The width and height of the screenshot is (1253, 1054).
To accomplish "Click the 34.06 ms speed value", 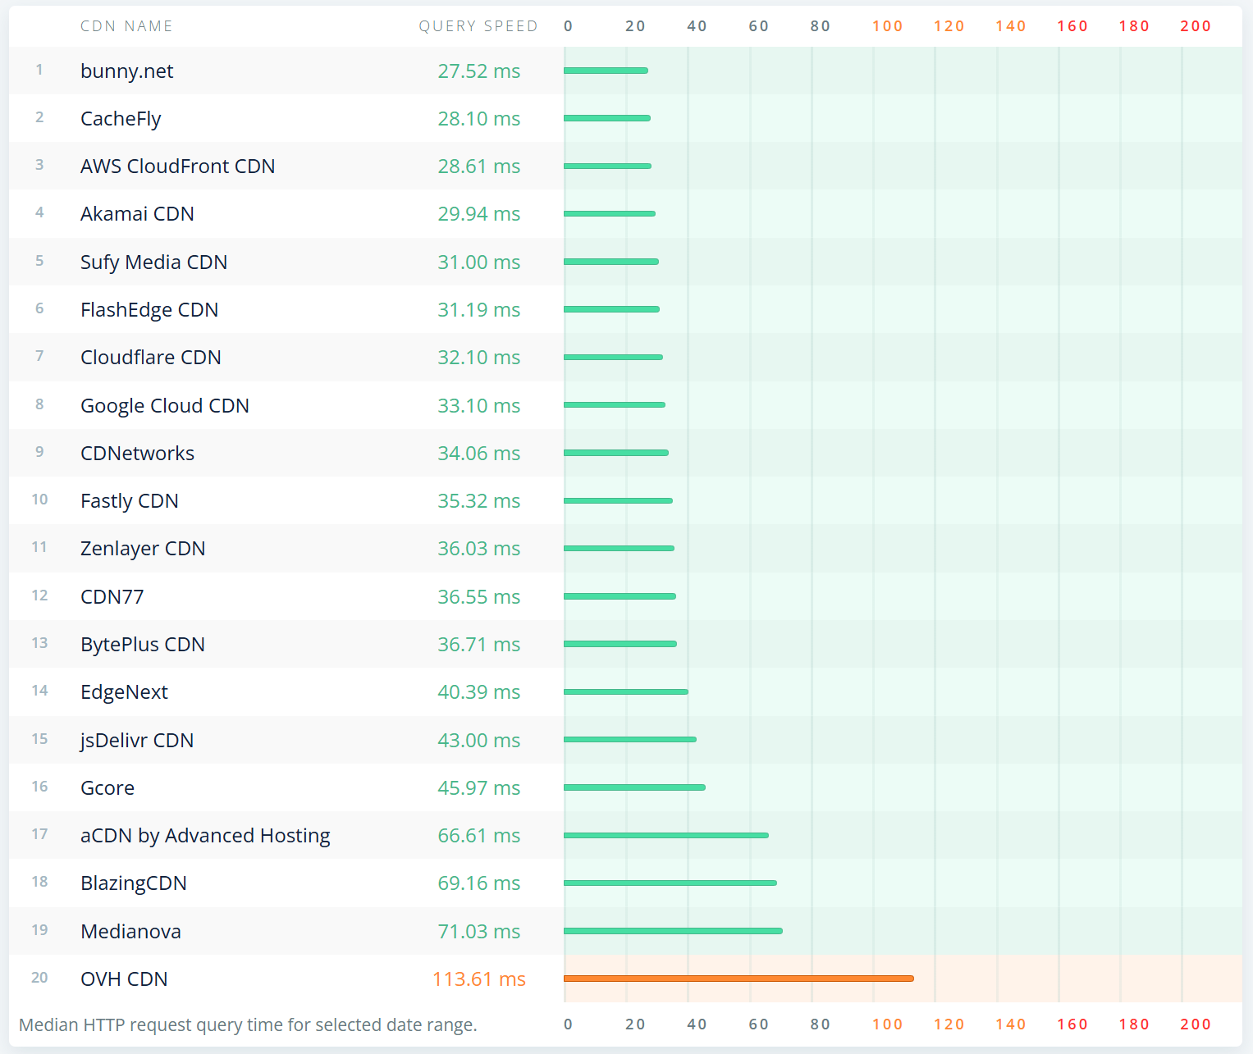I will (x=479, y=454).
